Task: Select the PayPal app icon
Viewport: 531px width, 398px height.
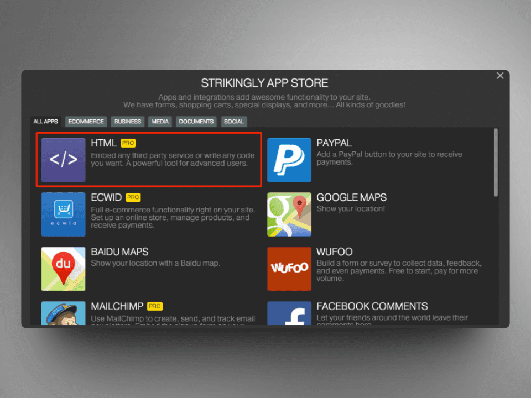Action: pyautogui.click(x=289, y=160)
